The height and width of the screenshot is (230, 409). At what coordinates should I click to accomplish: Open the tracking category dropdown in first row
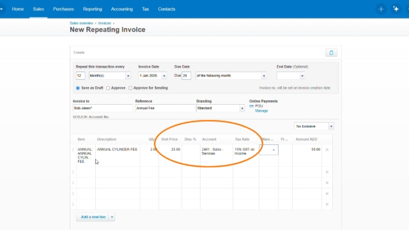coord(274,150)
